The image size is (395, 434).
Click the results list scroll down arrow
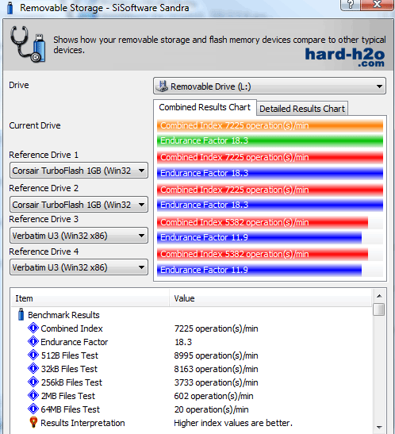click(379, 428)
